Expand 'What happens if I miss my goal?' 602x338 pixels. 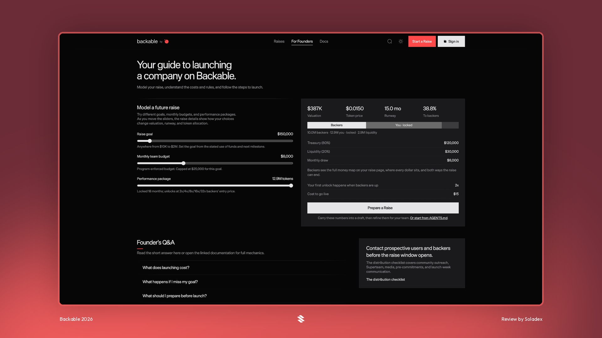(170, 282)
